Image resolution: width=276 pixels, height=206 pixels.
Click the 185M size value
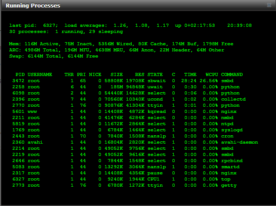click(x=117, y=87)
